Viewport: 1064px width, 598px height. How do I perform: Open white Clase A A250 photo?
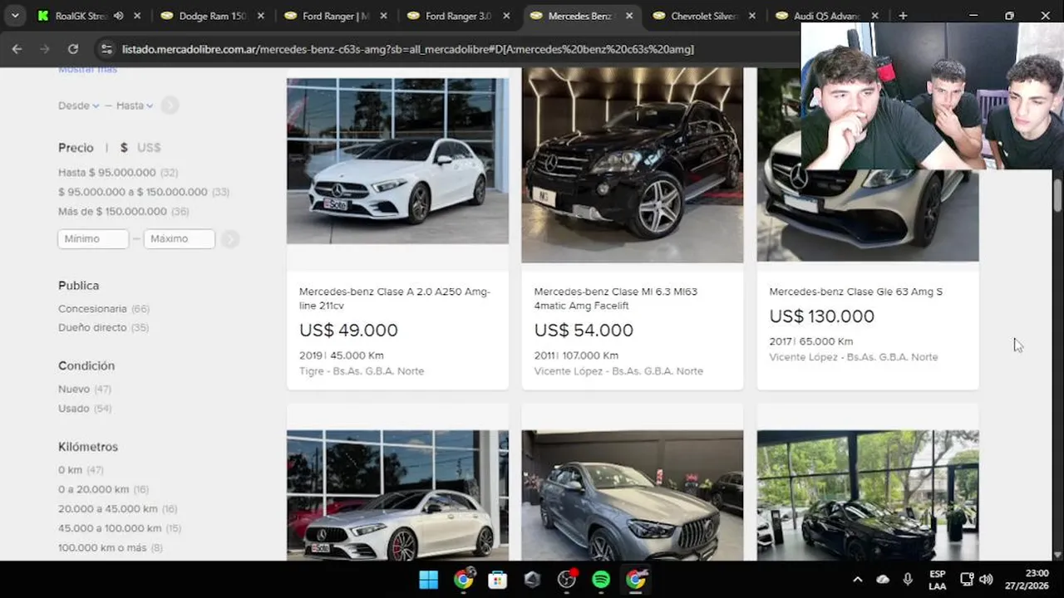coord(397,161)
